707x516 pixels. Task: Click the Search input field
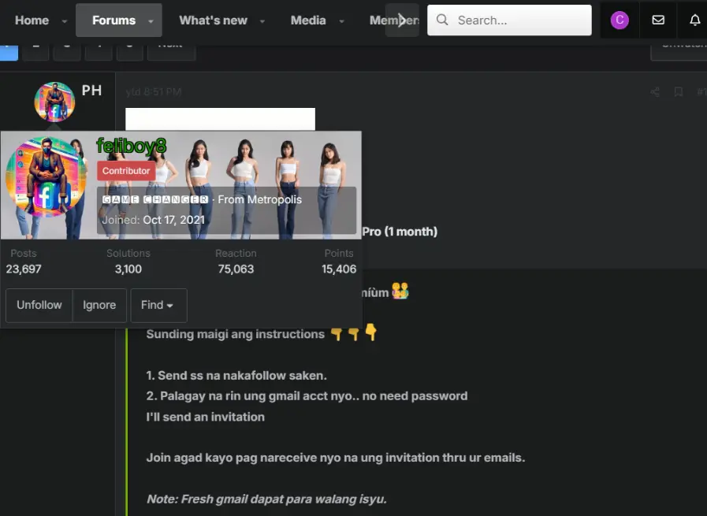tap(509, 20)
